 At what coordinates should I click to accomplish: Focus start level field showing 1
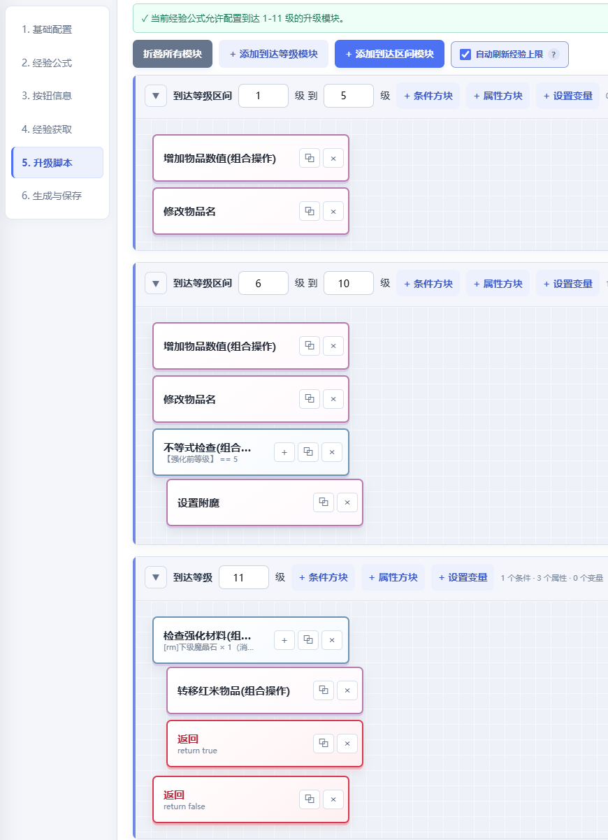263,96
